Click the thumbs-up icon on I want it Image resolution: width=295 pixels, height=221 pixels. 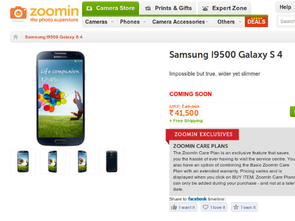coord(174,208)
